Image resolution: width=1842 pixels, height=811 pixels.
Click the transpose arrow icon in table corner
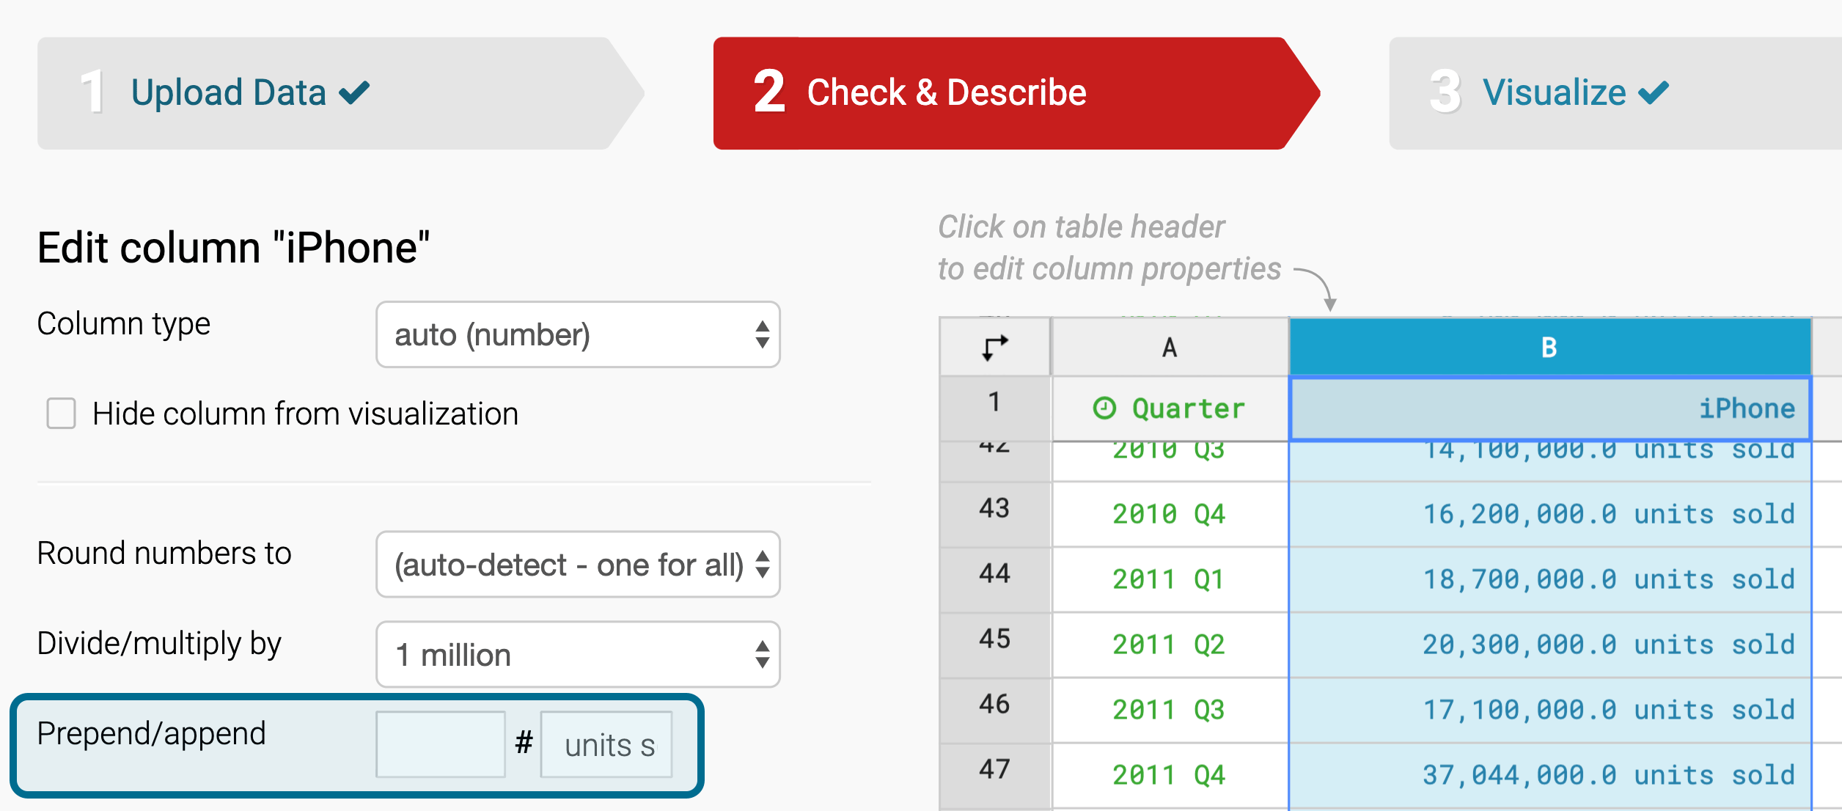point(994,347)
